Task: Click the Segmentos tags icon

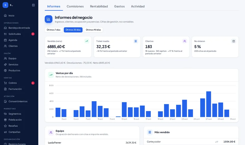Action: point(5,114)
